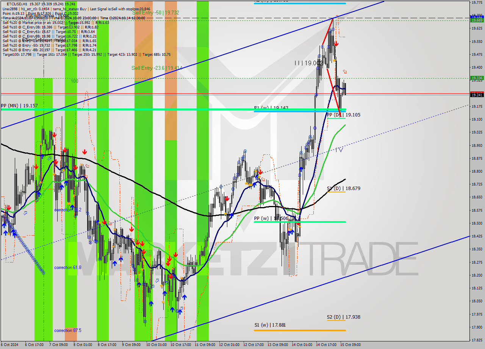Click the current price tag 19.241
The image size is (485, 349).
(477, 95)
